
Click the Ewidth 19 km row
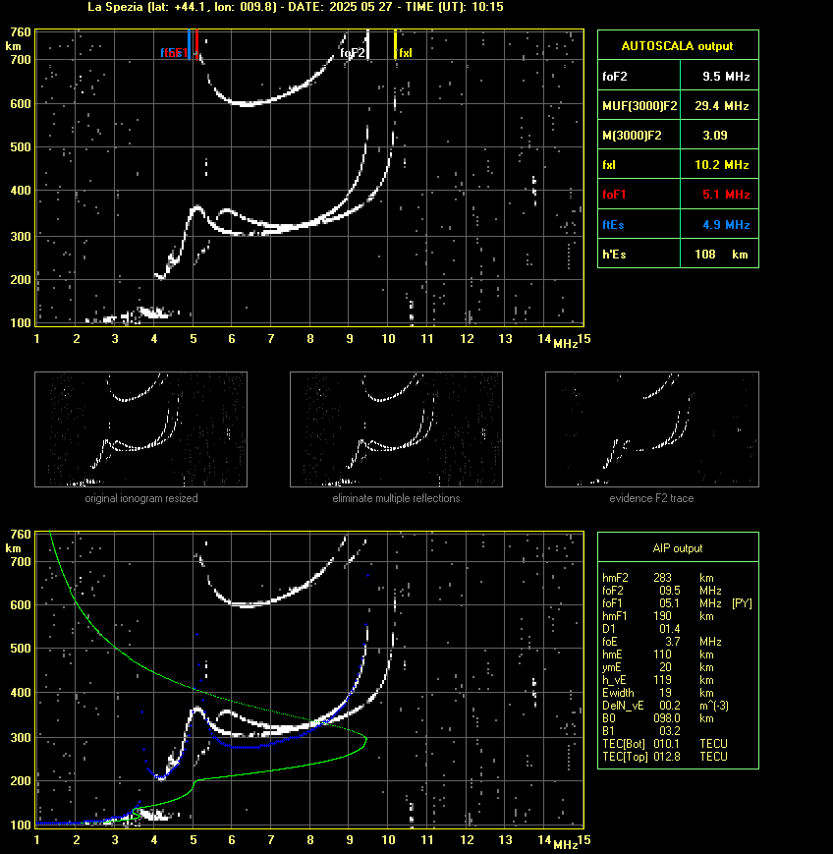(658, 693)
